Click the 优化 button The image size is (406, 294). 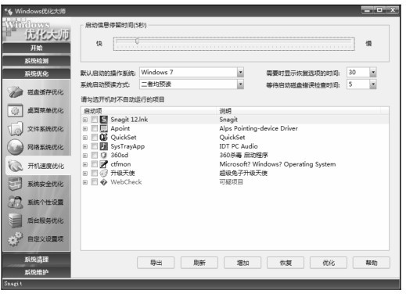[329, 263]
